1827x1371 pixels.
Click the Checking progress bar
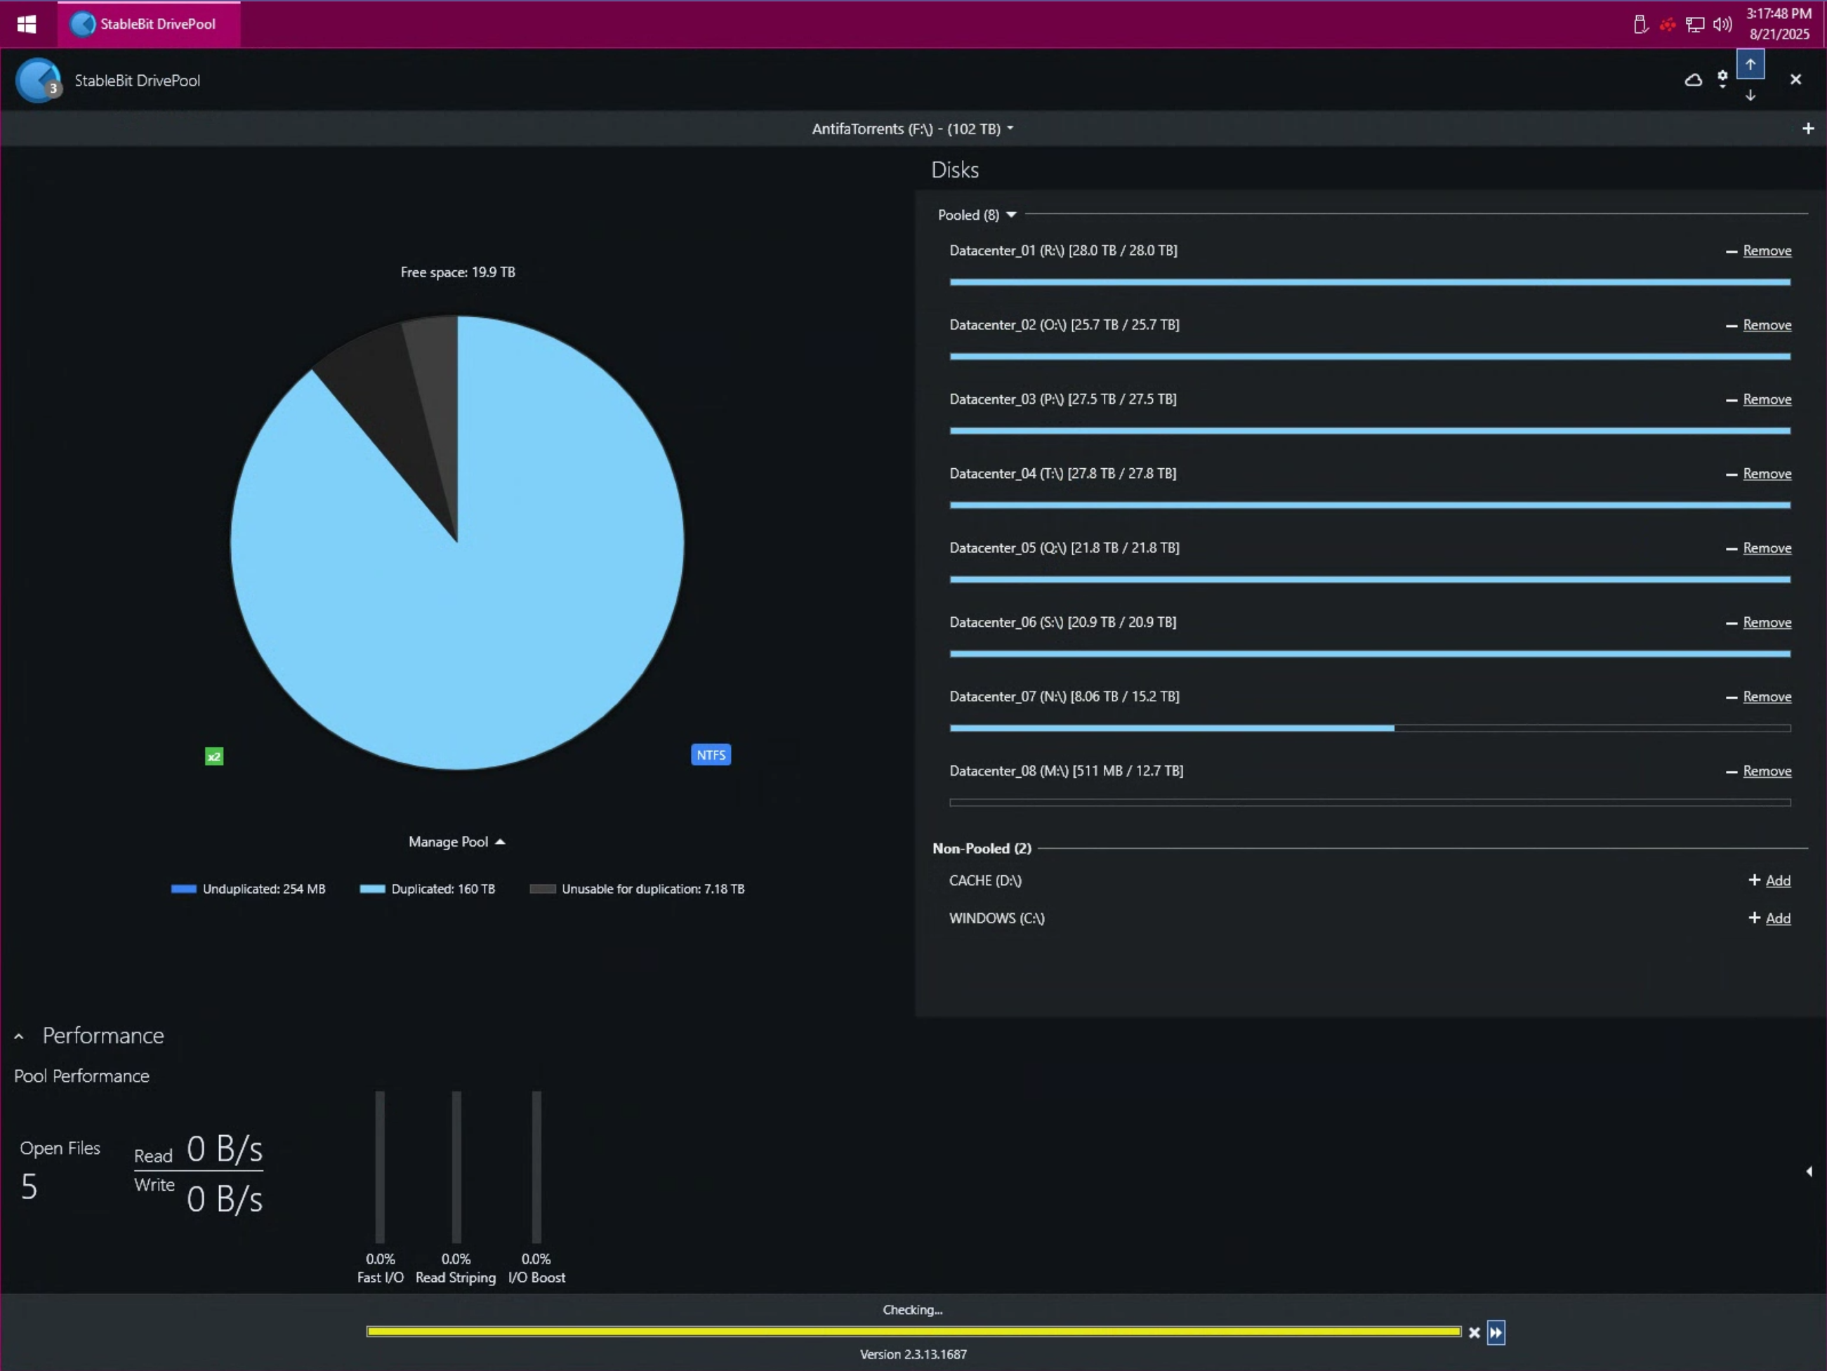click(x=913, y=1332)
